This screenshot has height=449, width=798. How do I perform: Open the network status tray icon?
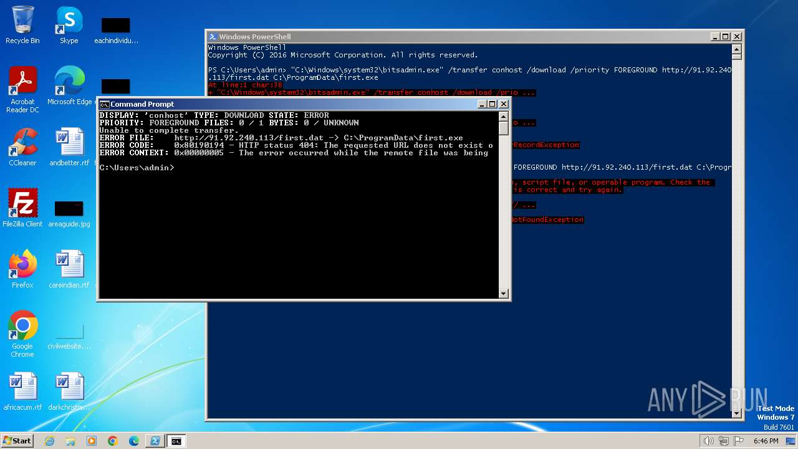click(x=724, y=441)
